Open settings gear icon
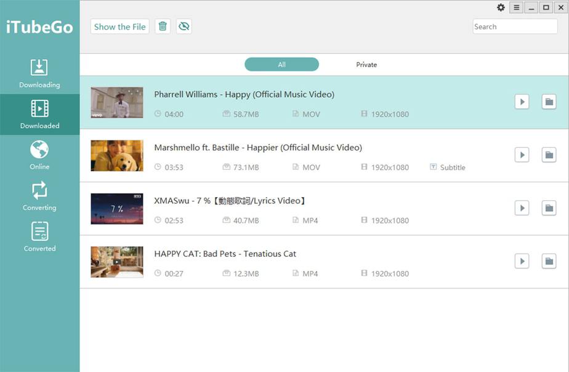Image resolution: width=569 pixels, height=372 pixels. point(501,7)
